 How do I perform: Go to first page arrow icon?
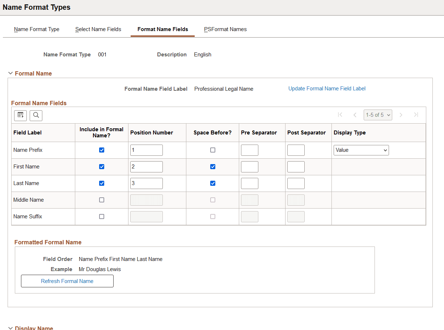pyautogui.click(x=340, y=115)
